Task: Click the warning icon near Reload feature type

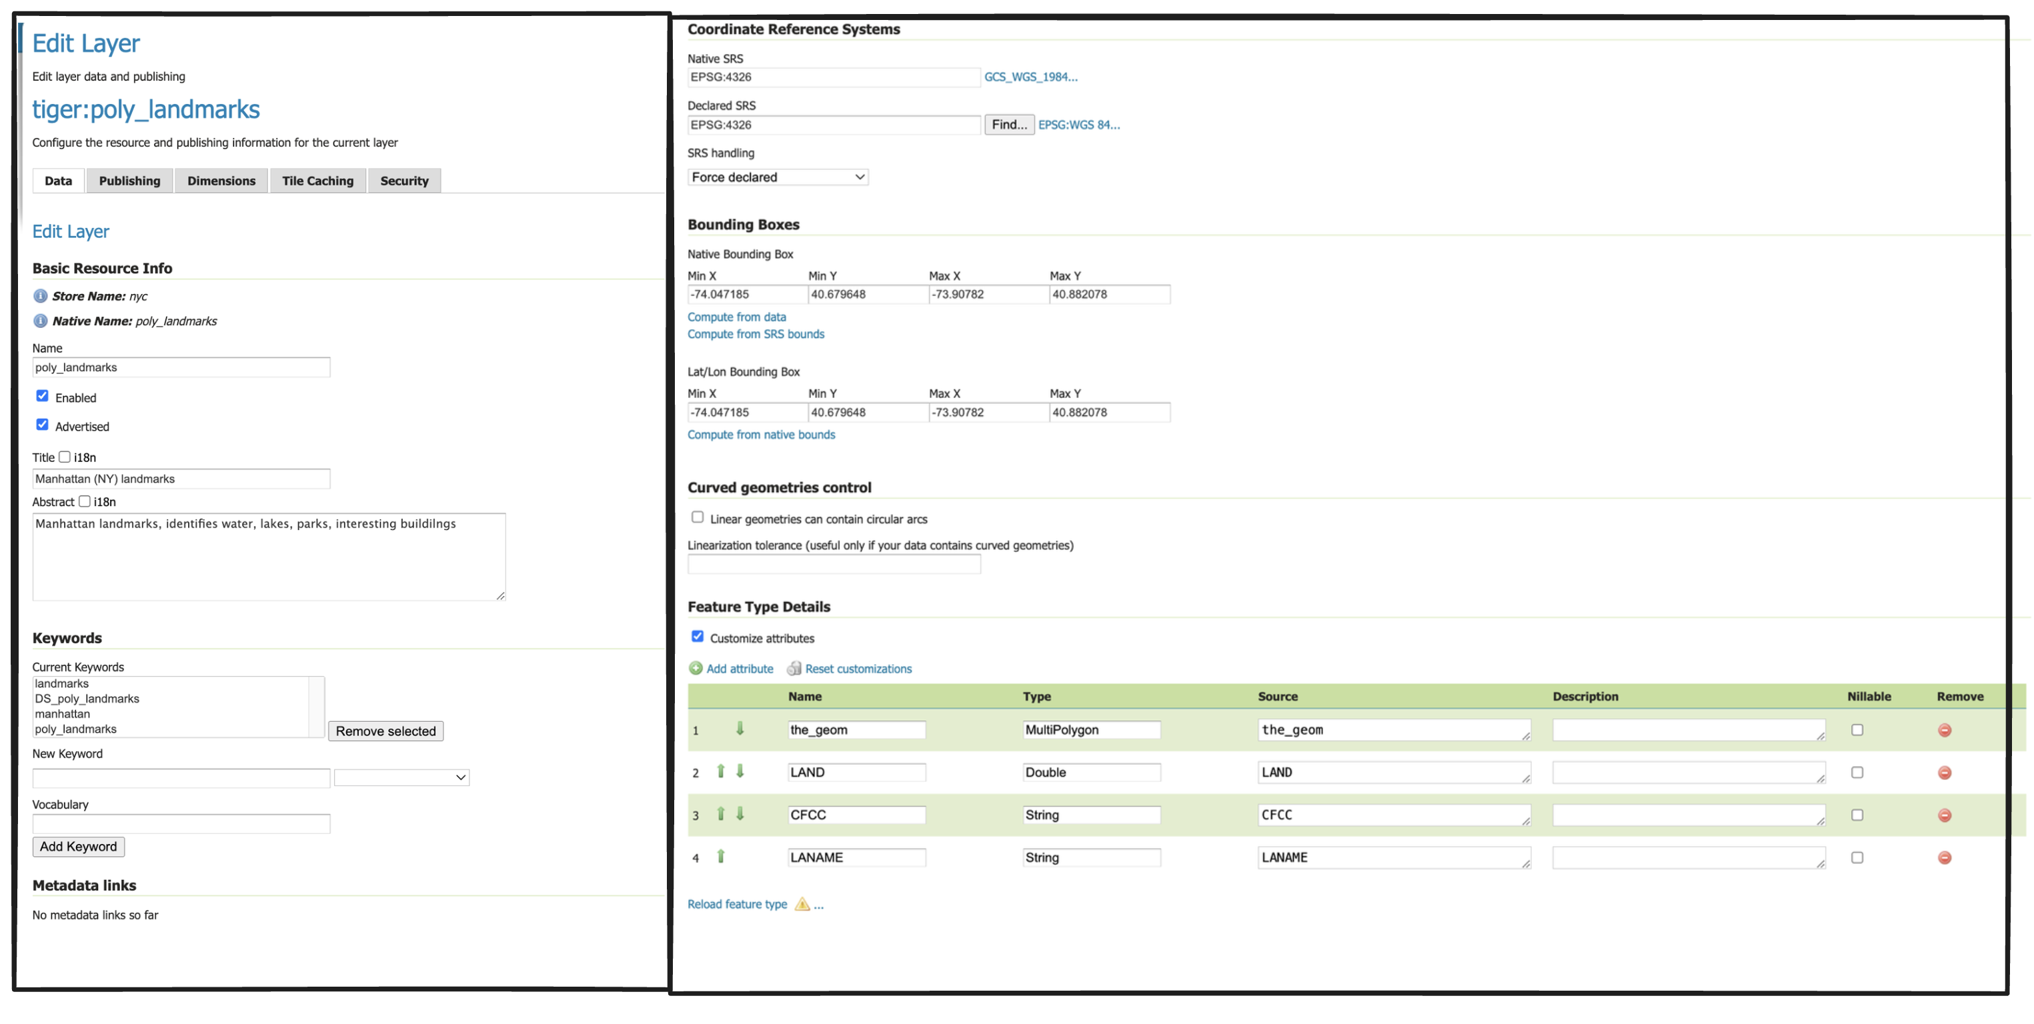Action: pyautogui.click(x=802, y=904)
